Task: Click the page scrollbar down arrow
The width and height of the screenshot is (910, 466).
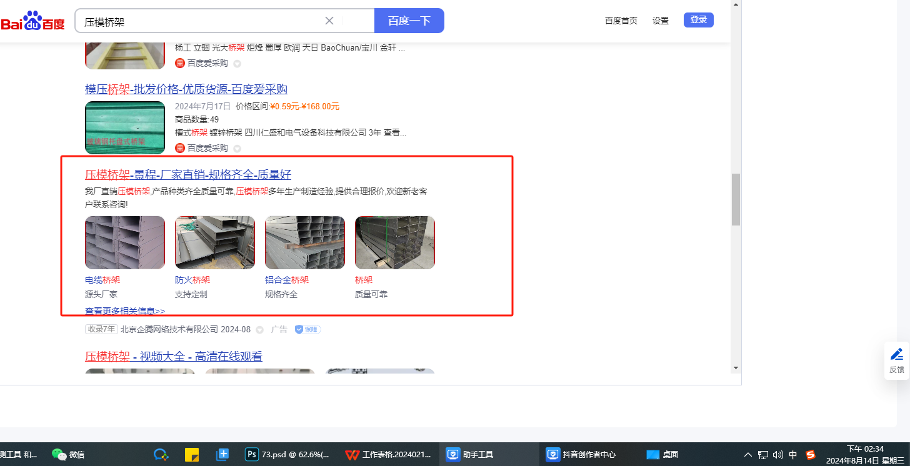Action: coord(736,368)
